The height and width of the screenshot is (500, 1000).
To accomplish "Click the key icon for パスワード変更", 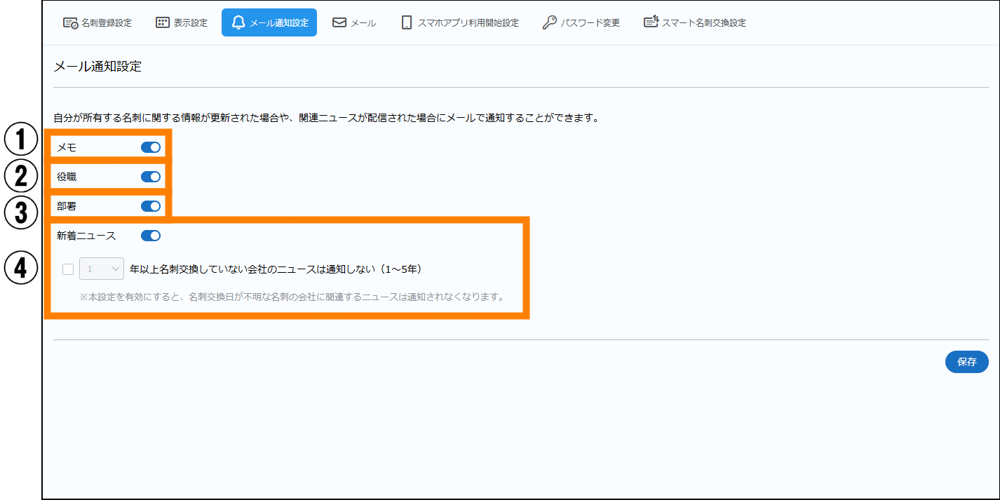I will tap(550, 22).
